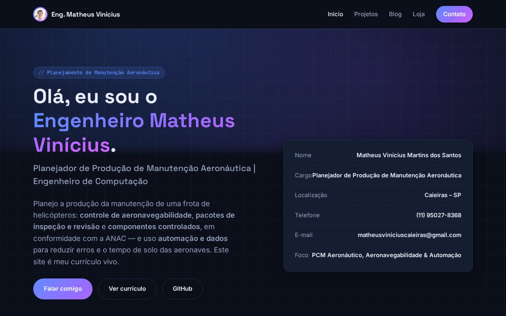Click the bold text 'controle de aeronavegabilidade'
The width and height of the screenshot is (506, 316).
(136, 215)
